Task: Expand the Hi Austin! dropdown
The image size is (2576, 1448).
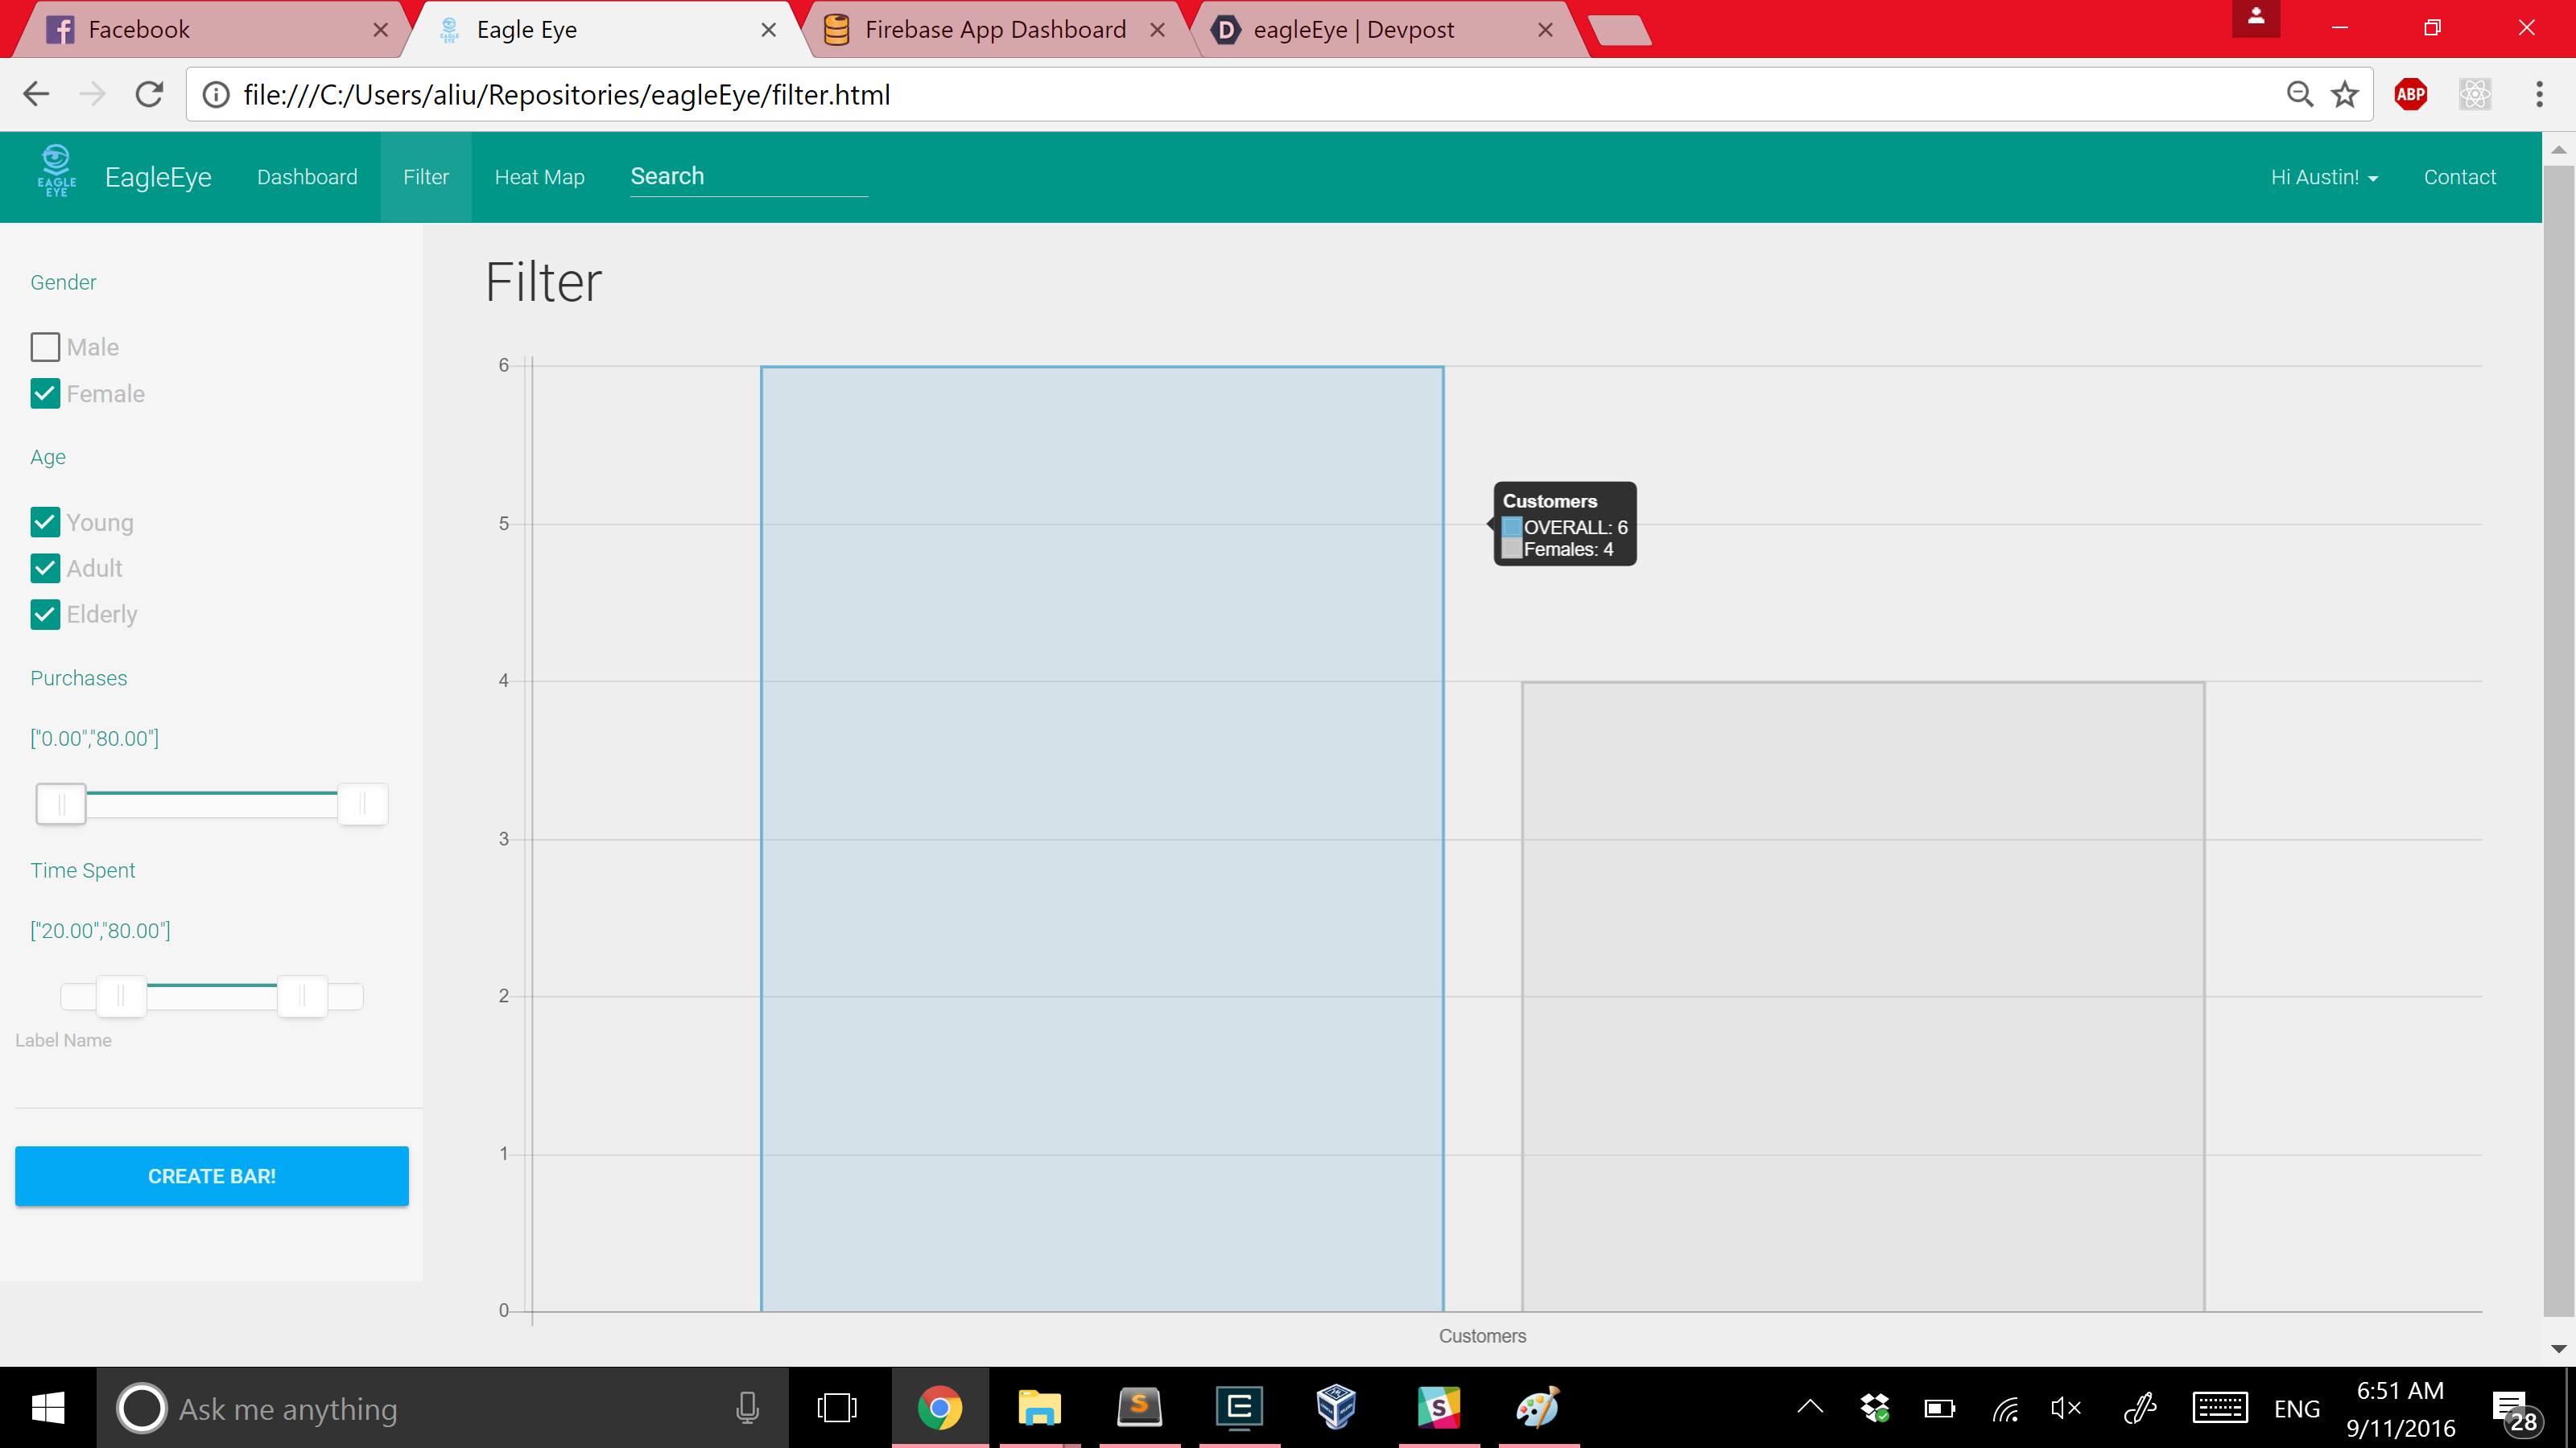Action: tap(2323, 177)
